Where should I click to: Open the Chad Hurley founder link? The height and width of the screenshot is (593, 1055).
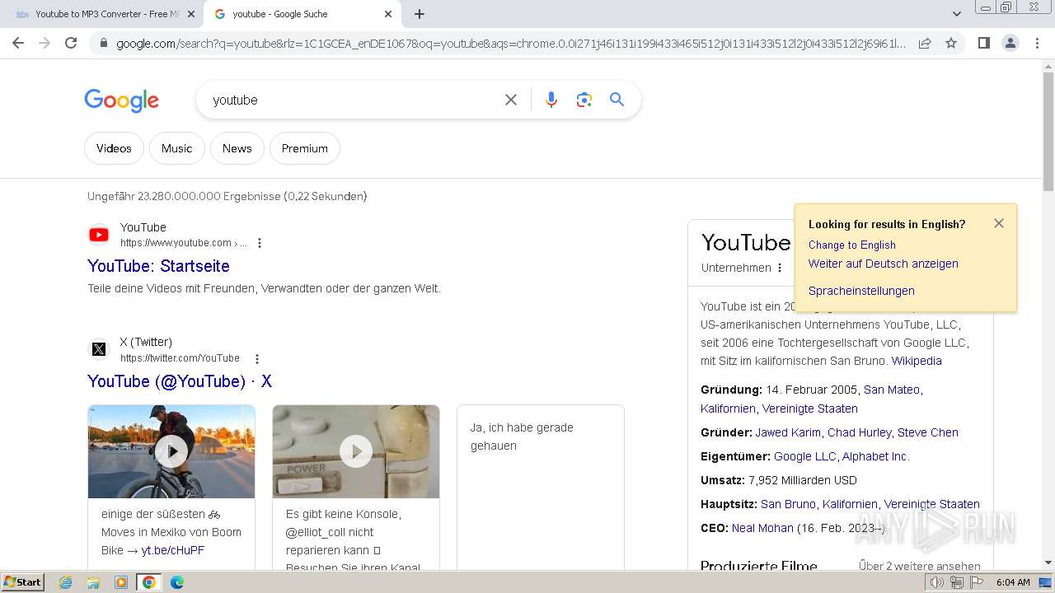coord(859,432)
